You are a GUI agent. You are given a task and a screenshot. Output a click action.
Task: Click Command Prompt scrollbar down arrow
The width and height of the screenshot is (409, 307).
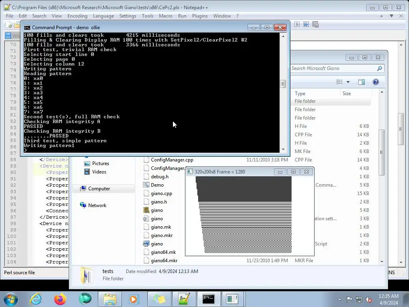[x=283, y=150]
